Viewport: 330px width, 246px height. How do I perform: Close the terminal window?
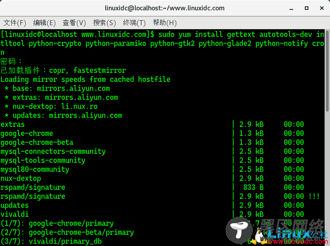321,8
